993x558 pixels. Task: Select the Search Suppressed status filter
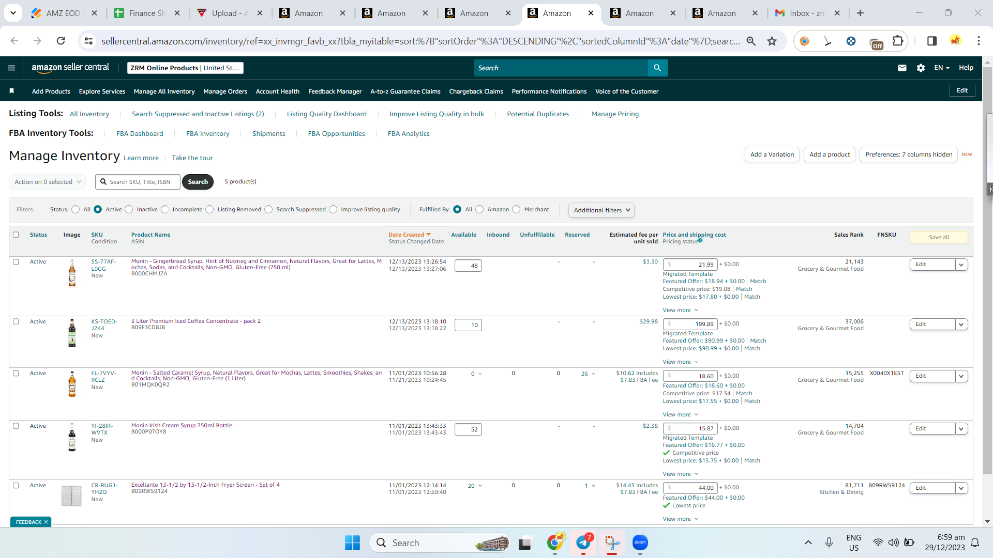(268, 209)
